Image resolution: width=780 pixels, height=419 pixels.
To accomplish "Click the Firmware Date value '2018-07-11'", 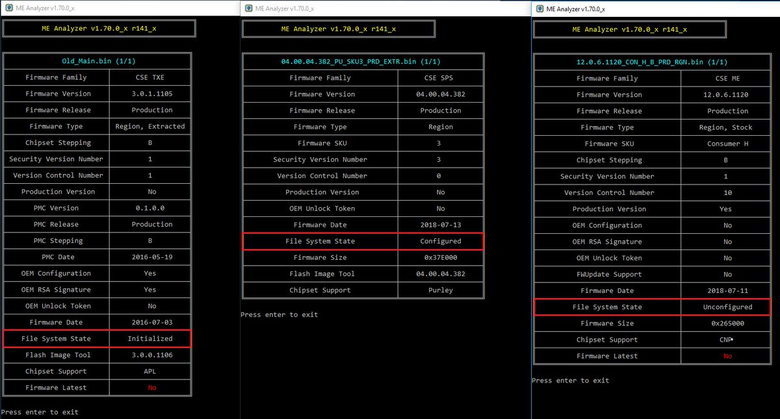I will coord(727,290).
